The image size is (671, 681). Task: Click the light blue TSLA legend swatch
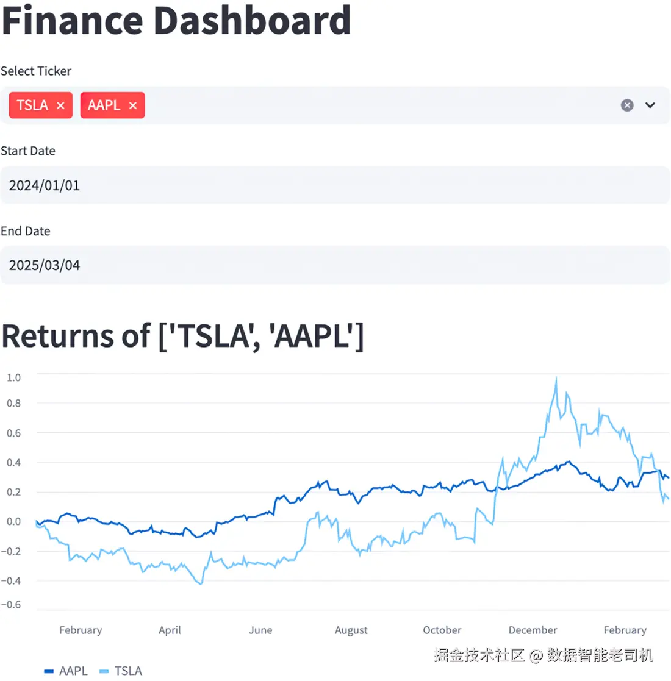[x=104, y=671]
